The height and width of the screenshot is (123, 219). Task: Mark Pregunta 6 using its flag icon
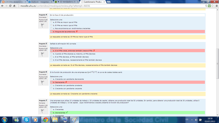pyautogui.click(x=42, y=83)
